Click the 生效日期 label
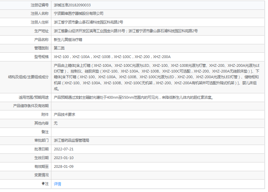The image size is (268, 192). (x=42, y=158)
